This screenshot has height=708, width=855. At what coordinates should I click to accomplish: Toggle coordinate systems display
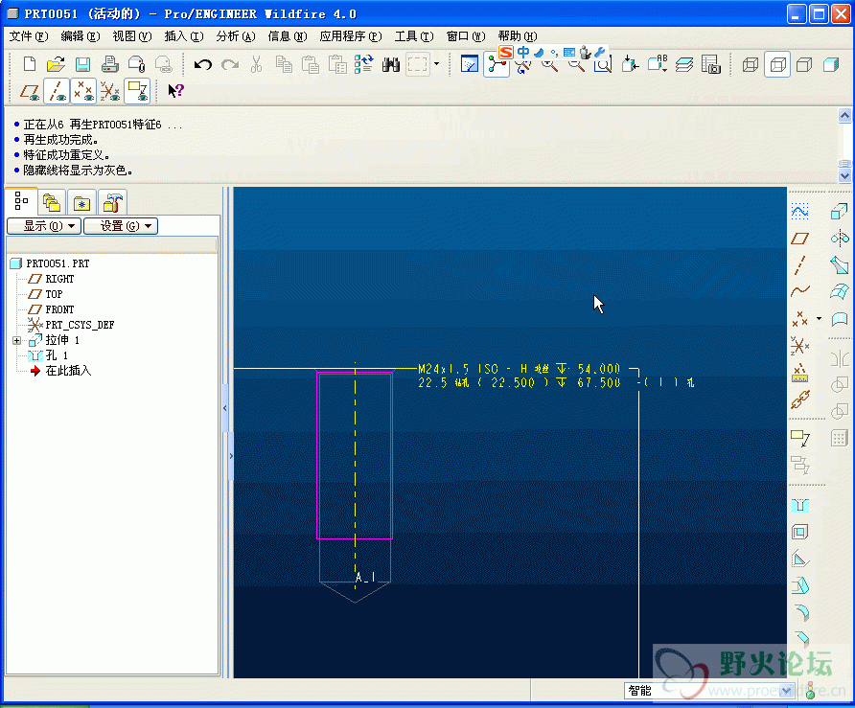[109, 92]
